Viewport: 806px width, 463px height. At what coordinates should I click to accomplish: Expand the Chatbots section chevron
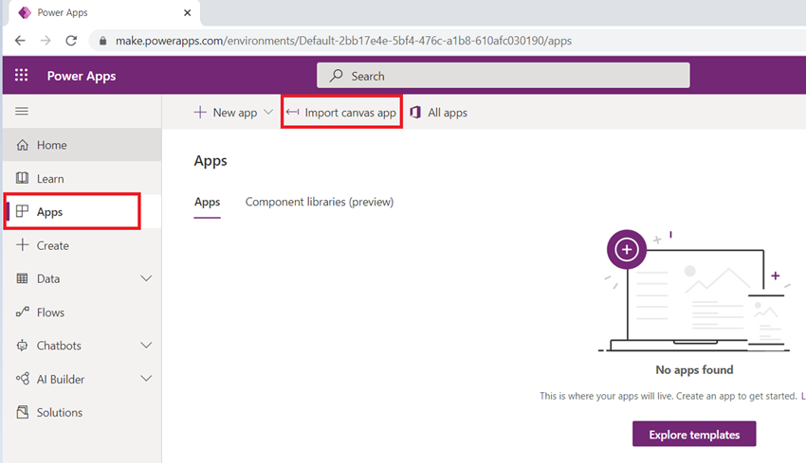click(x=146, y=346)
